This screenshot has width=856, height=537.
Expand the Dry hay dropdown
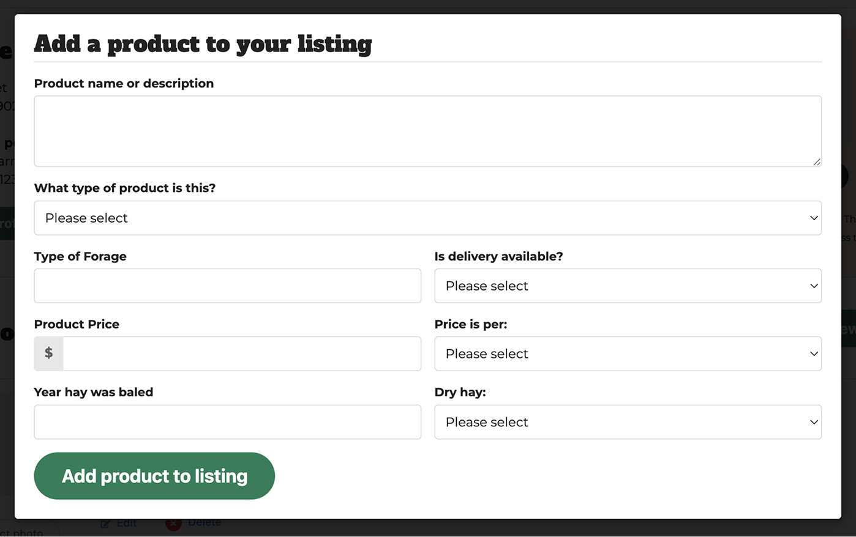tap(628, 422)
